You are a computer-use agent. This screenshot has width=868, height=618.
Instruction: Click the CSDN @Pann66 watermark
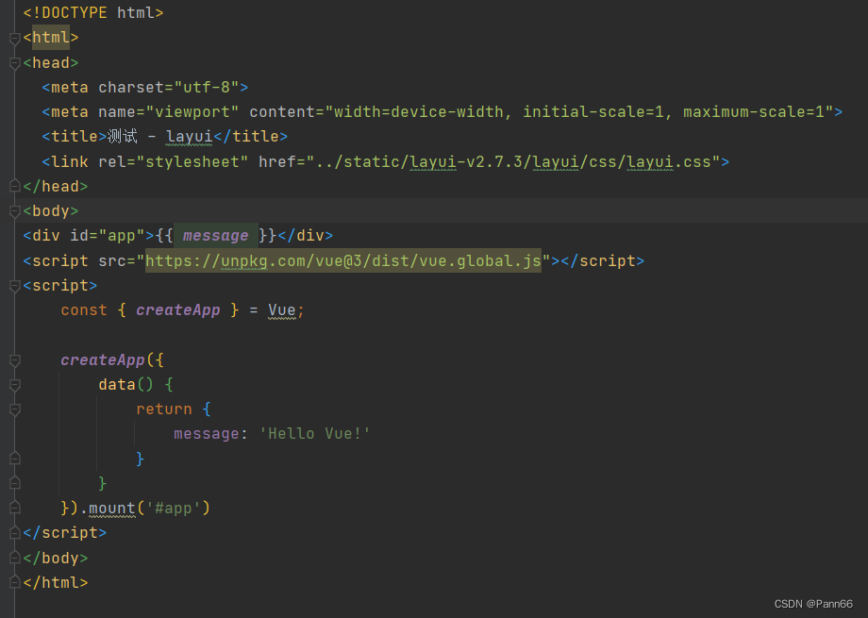[x=812, y=604]
